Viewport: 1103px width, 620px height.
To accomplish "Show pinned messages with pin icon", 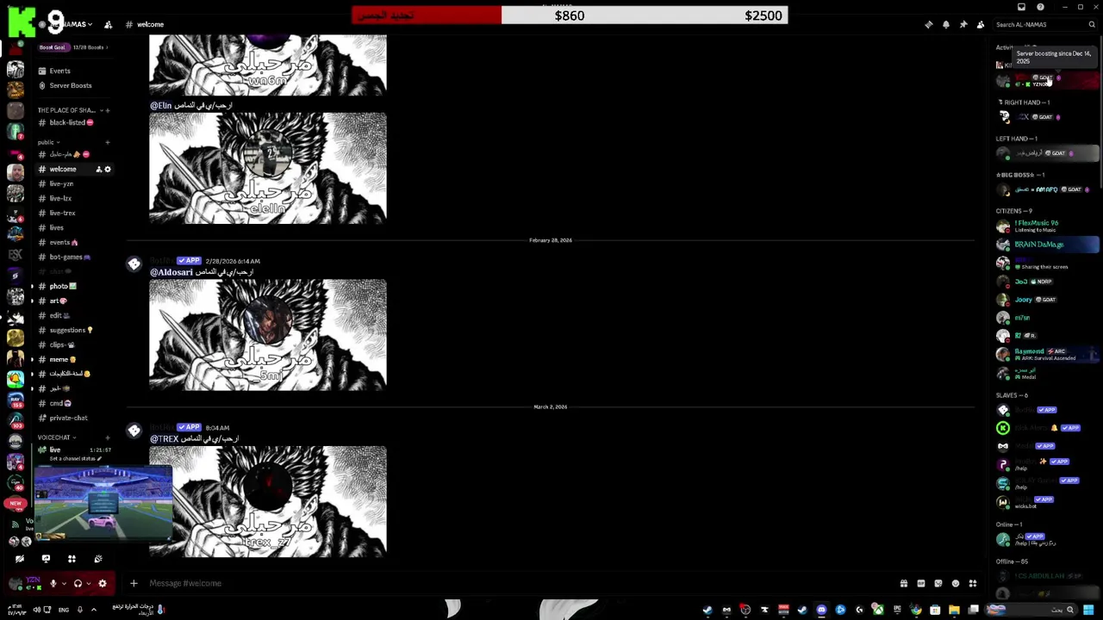I will (963, 24).
